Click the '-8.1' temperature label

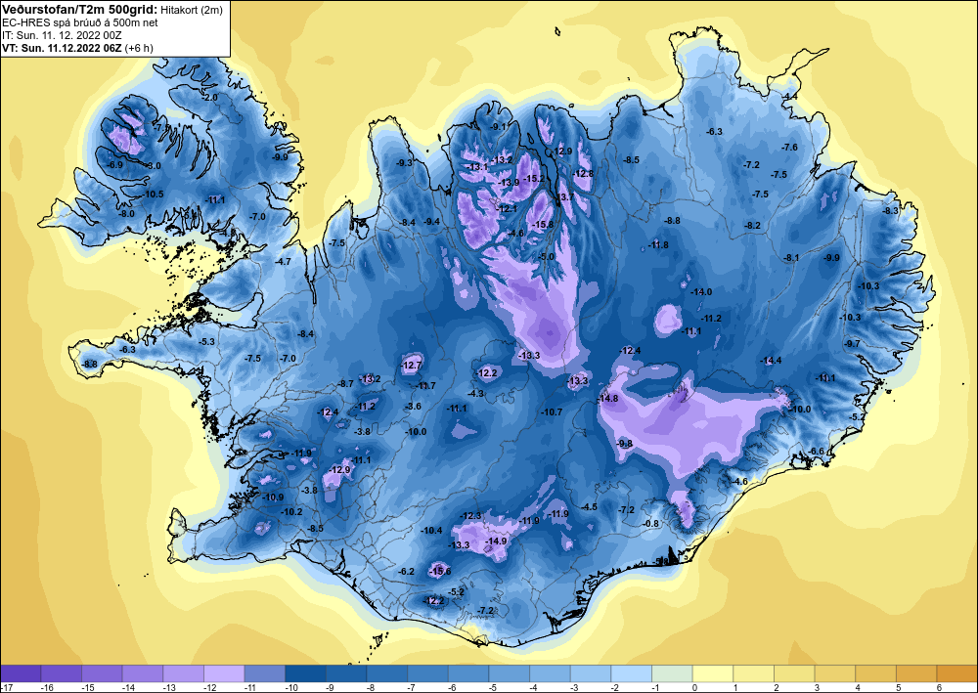tap(791, 257)
